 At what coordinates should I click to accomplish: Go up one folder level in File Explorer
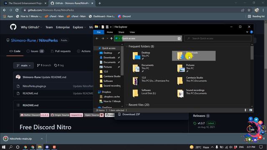coord(111,39)
